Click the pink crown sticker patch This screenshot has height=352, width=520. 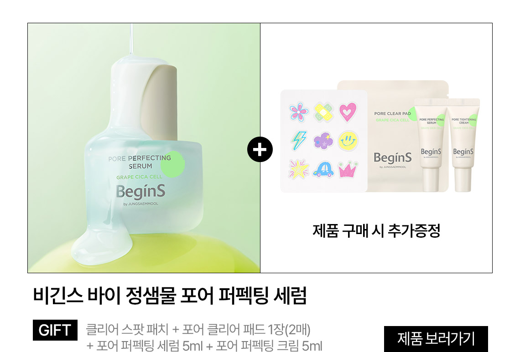click(x=348, y=169)
